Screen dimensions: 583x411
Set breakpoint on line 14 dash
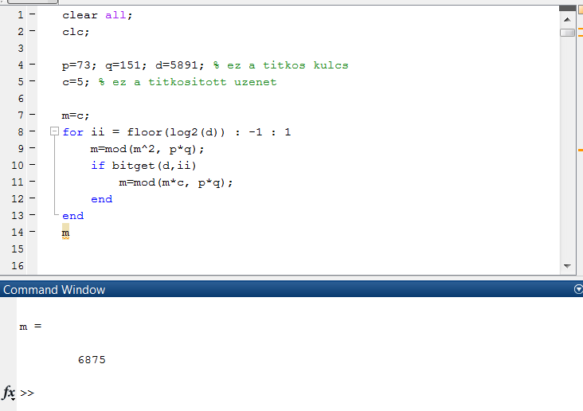pos(33,232)
